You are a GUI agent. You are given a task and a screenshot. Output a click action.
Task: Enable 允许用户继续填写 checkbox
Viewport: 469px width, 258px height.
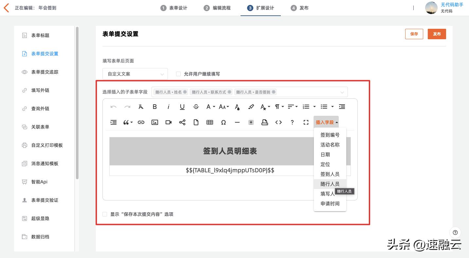(x=178, y=74)
